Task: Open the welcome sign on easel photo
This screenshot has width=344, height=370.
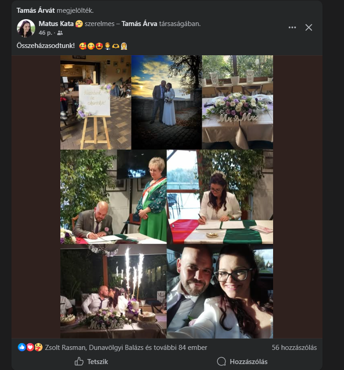Action: coord(96,102)
